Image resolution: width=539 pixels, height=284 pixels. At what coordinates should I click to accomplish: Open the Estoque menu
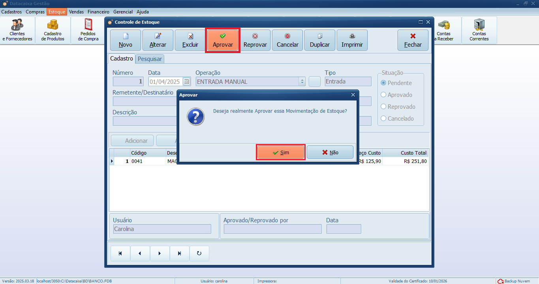coord(57,12)
